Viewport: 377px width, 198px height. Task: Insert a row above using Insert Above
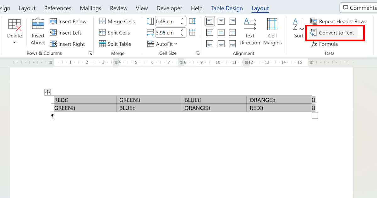click(38, 30)
